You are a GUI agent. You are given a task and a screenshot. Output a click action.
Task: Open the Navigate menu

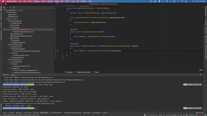tap(37, 1)
